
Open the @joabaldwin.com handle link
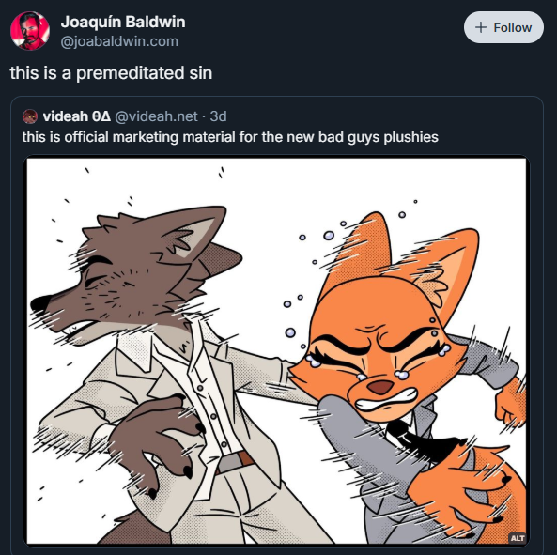tap(119, 41)
